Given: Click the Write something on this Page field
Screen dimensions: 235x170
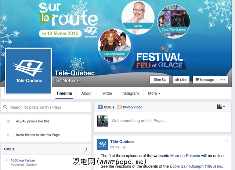Looking at the screenshot, I should pos(170,121).
